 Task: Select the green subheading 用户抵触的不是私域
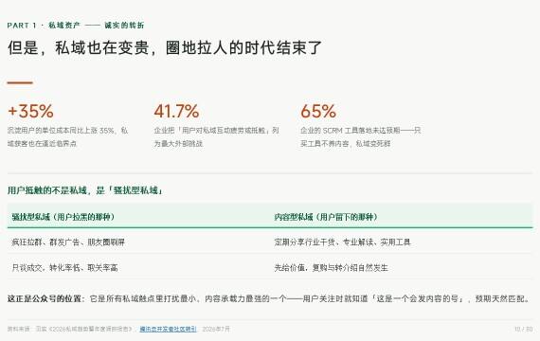(85, 190)
